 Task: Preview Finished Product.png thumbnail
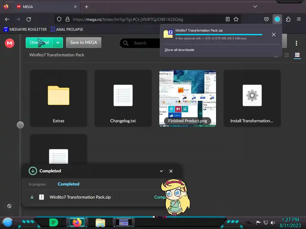coord(188,98)
